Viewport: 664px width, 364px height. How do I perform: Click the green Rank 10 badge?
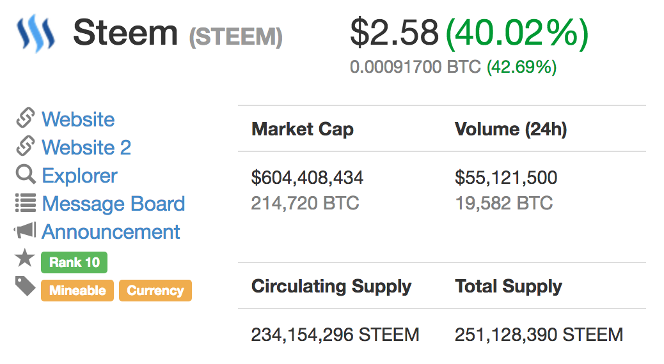(74, 262)
